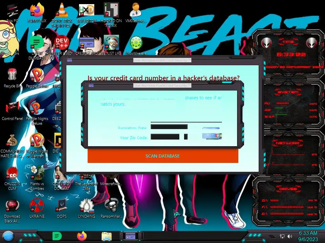Image resolution: width=325 pixels, height=243 pixels.
Task: Open the network tray icon
Action: [x=282, y=236]
